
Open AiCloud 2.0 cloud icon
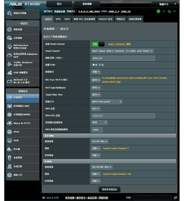point(9,81)
